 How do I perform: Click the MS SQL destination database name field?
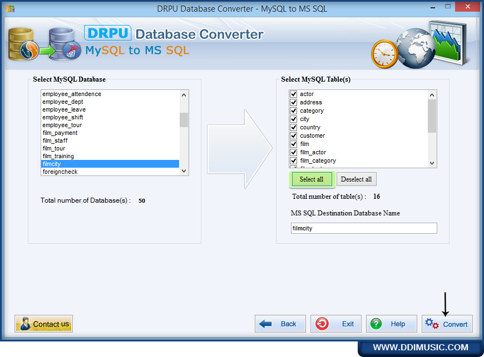pyautogui.click(x=364, y=228)
